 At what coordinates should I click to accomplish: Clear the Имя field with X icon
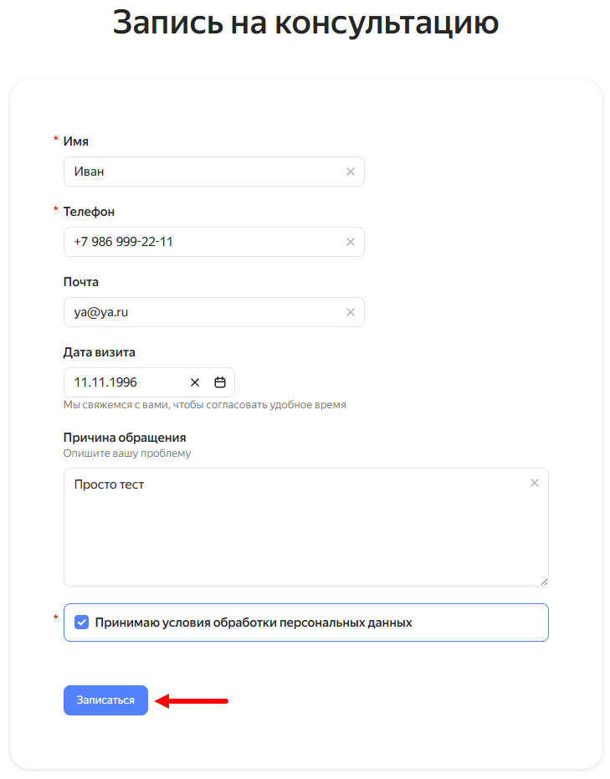coord(351,172)
